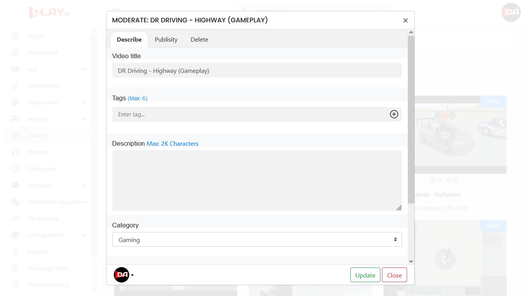The image size is (527, 296).
Task: Expand the Help center submenu chevron
Action: [84, 103]
